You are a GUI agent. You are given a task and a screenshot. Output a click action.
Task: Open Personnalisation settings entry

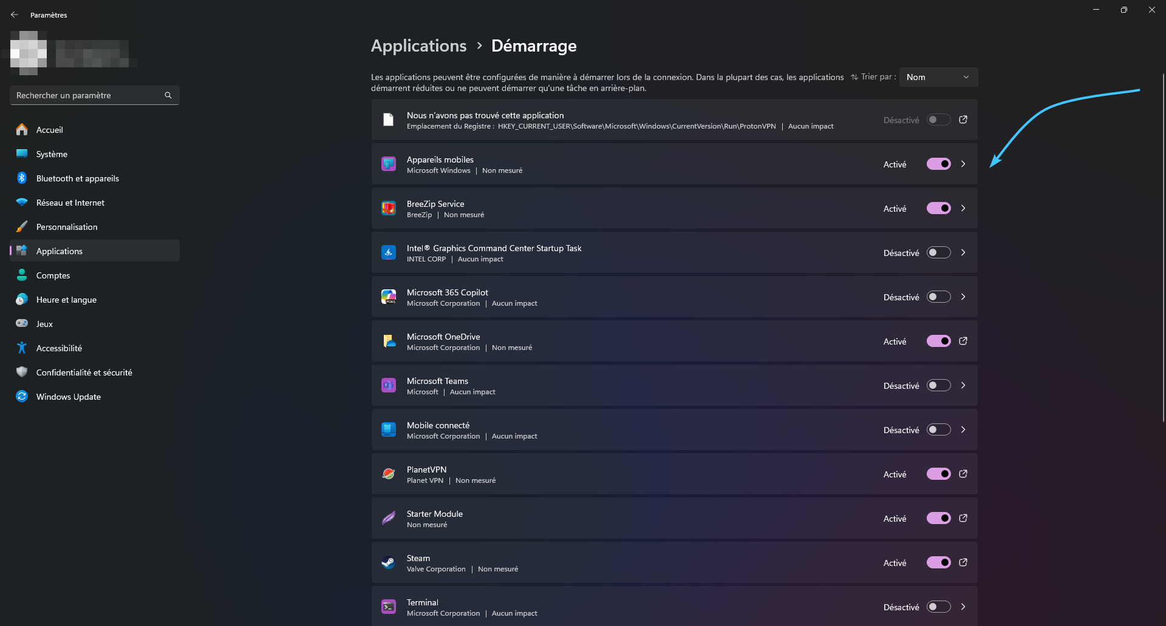point(95,226)
